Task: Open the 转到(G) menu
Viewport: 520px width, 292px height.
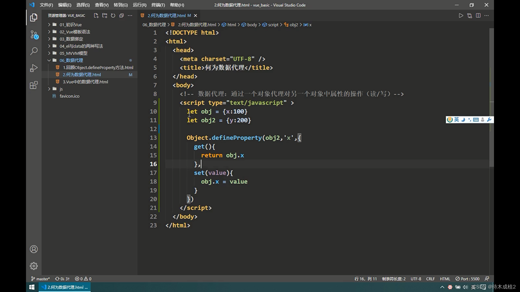Action: [121, 5]
